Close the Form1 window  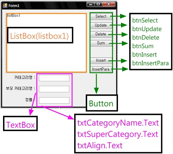point(109,5)
